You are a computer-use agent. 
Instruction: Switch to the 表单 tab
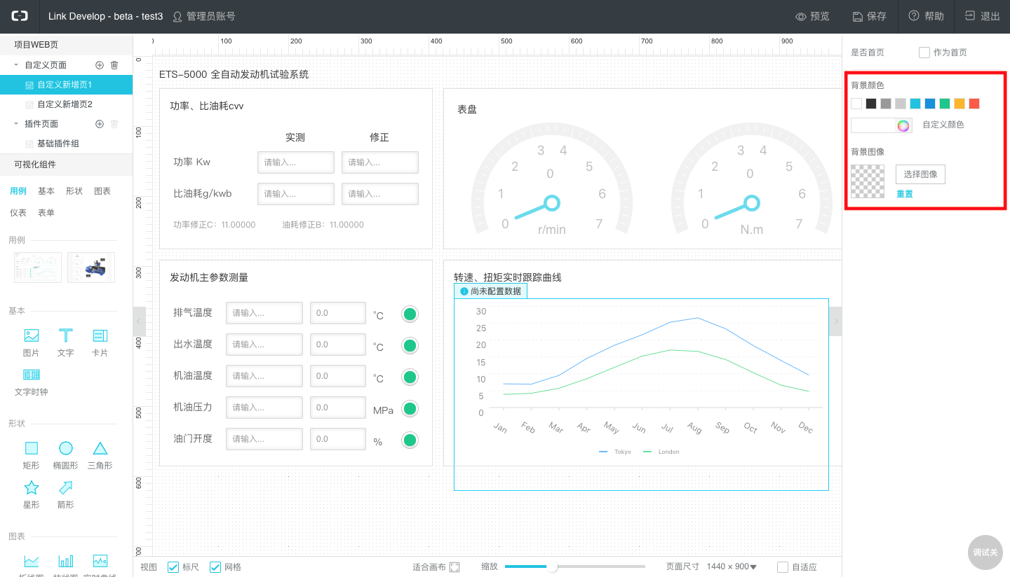pyautogui.click(x=46, y=213)
